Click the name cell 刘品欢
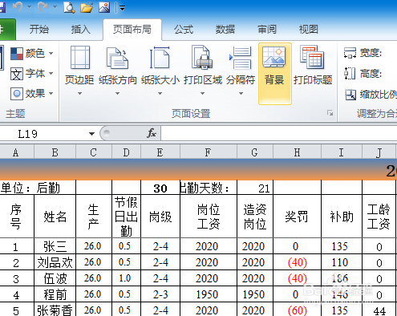397x316 pixels. pos(55,262)
